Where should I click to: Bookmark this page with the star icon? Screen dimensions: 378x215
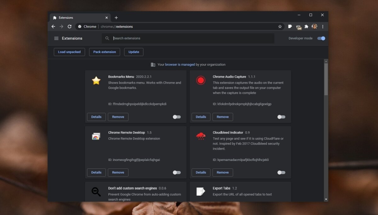coord(280,27)
